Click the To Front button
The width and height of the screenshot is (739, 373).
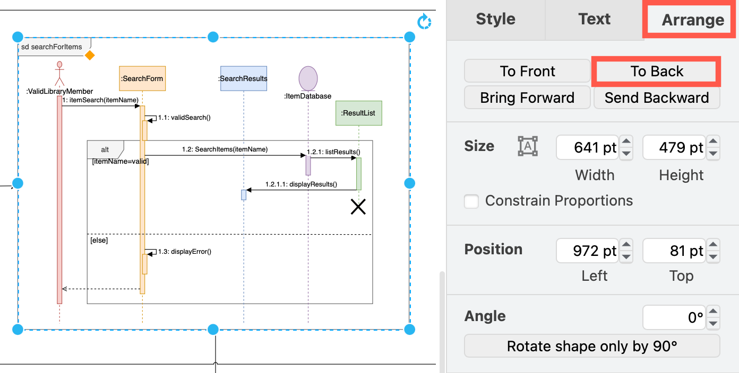coord(527,70)
